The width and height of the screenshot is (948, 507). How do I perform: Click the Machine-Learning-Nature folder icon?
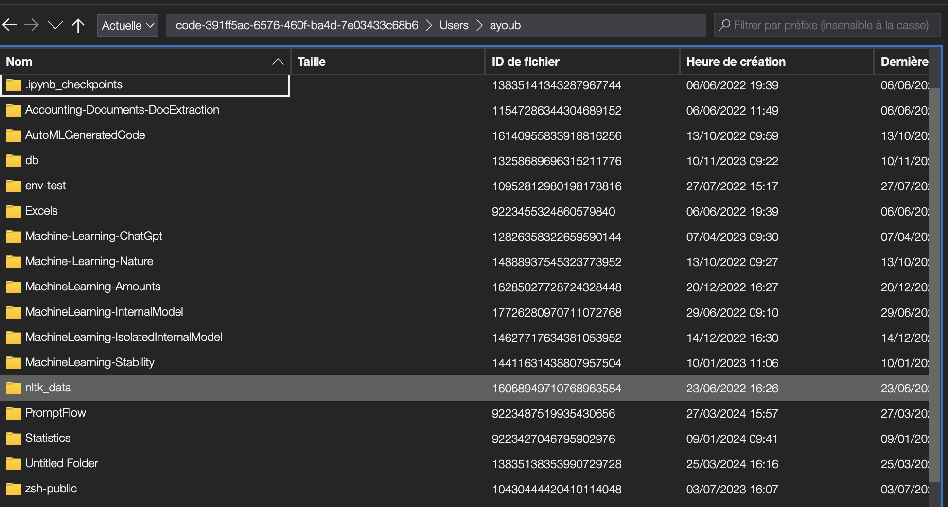click(13, 262)
